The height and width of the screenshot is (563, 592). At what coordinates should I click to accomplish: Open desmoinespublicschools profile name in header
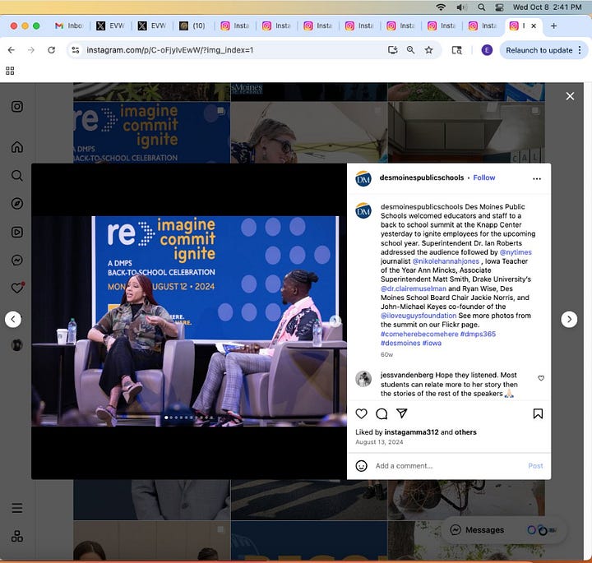pos(422,178)
